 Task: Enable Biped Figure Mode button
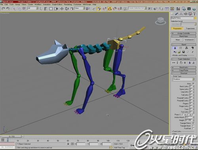[x=175, y=48]
